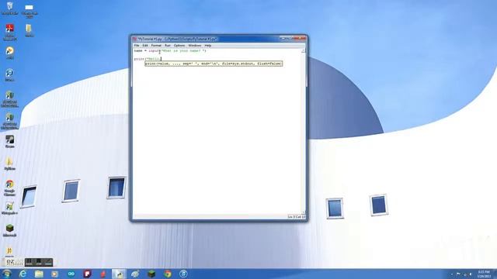This screenshot has height=279, width=497.
Task: Select the dark square app desktop icon
Action: click(x=9, y=141)
